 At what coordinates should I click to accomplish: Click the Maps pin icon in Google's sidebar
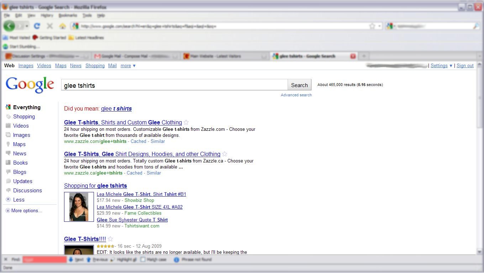pos(9,144)
